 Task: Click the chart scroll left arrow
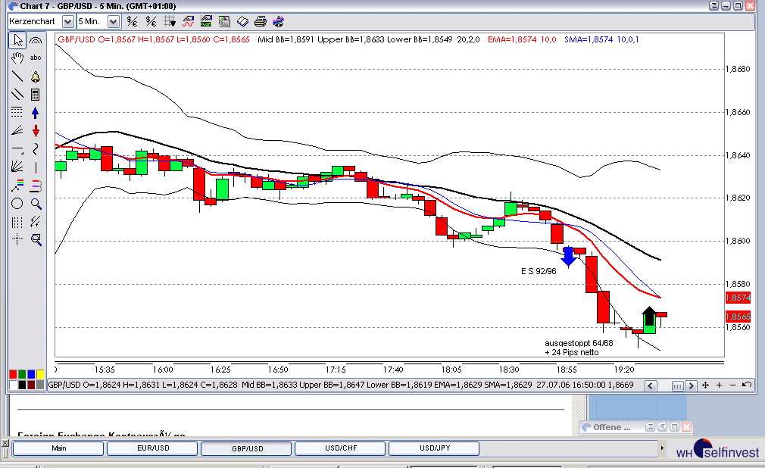[x=651, y=385]
